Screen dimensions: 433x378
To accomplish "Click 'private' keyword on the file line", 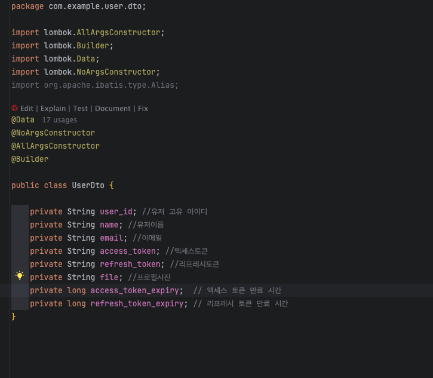I will coord(46,277).
